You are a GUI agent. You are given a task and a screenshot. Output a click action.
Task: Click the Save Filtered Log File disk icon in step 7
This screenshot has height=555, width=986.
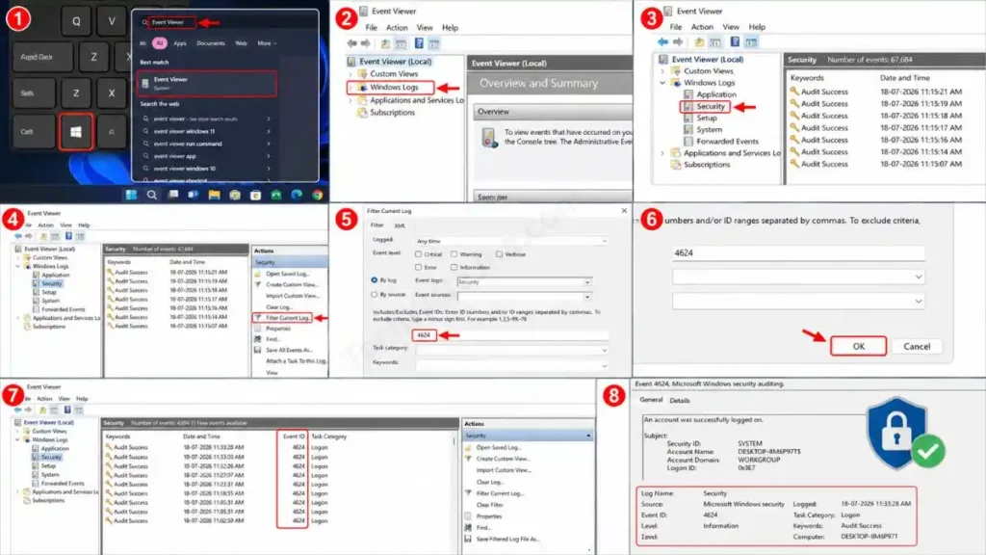(468, 540)
